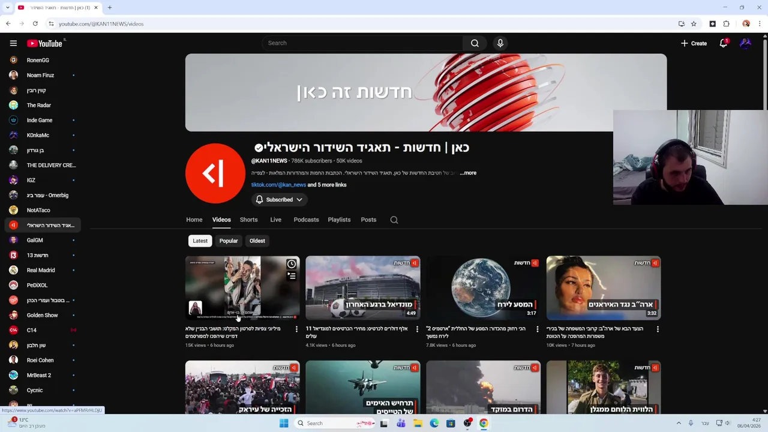Open Golden Show subscription in sidebar
The width and height of the screenshot is (768, 432).
42,315
